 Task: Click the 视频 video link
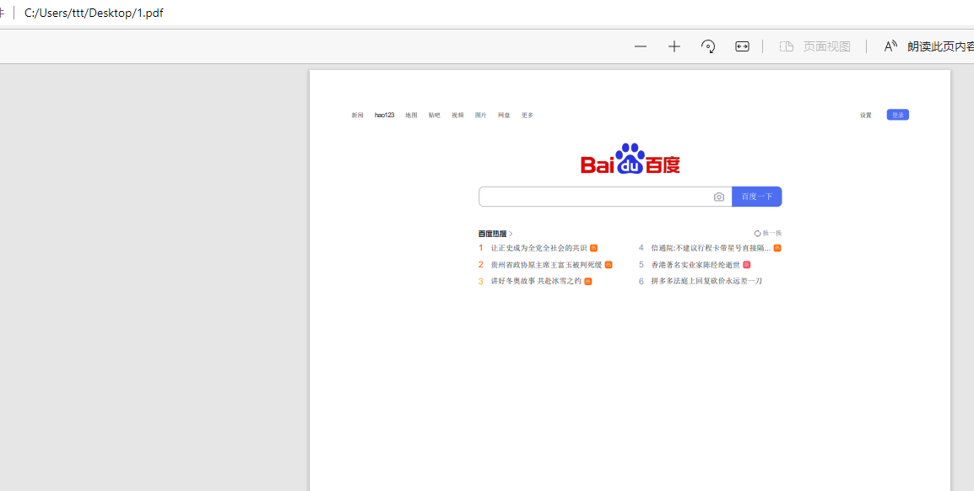[457, 115]
